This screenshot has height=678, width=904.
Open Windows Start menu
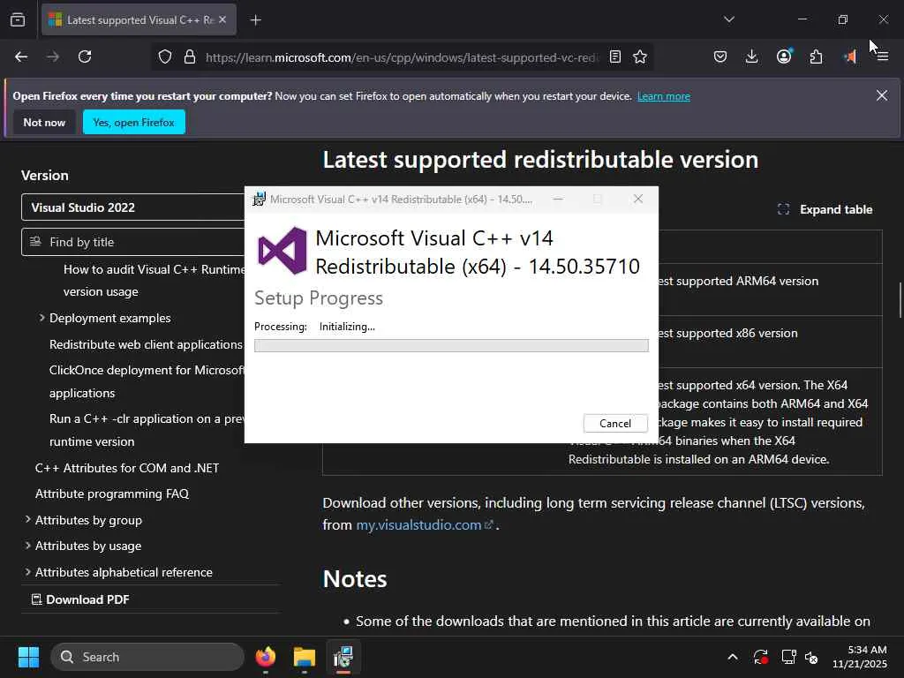28,657
